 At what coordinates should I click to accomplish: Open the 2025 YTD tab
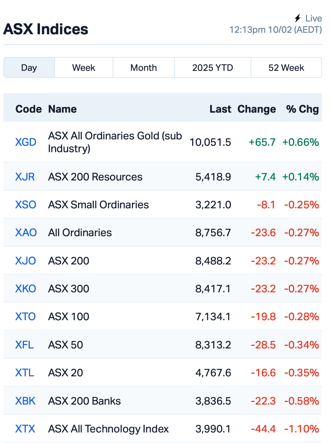click(x=212, y=67)
